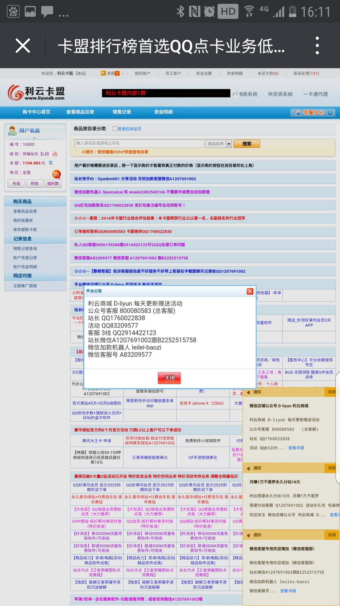Viewport: 340px width, 606px height.
Task: Open the image notification icon
Action: (30, 11)
